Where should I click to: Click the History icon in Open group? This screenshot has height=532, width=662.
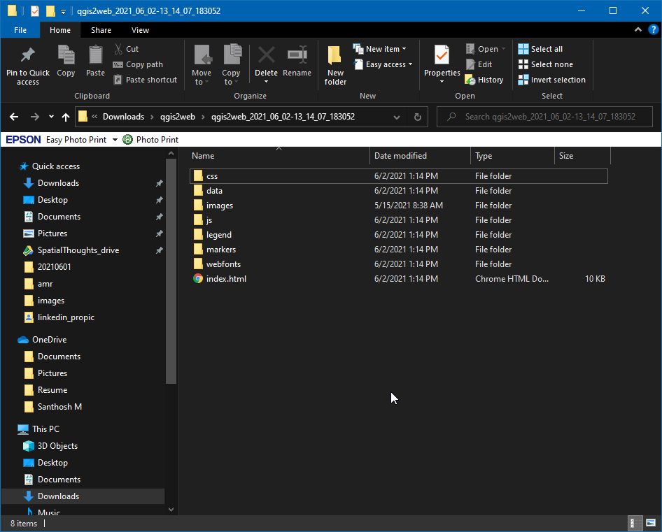[x=470, y=80]
